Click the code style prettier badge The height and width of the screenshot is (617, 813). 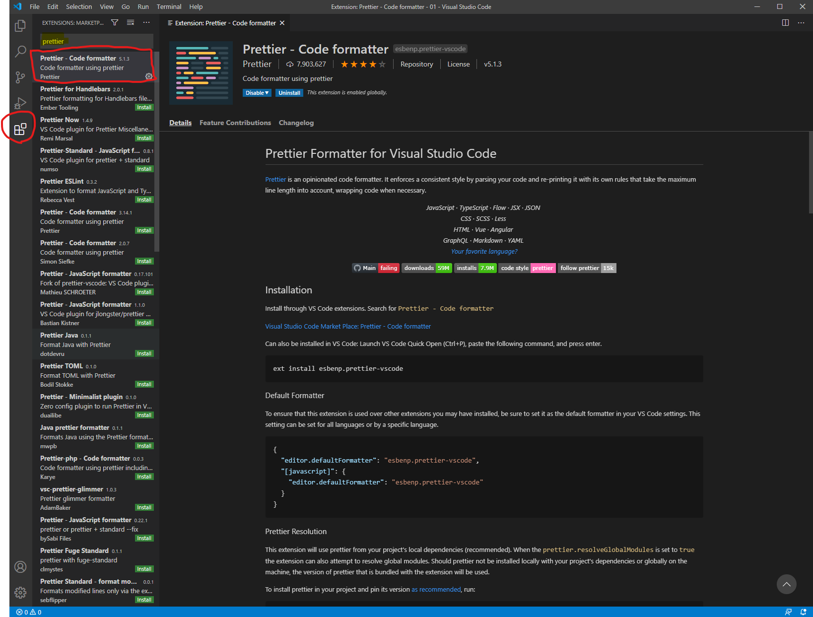(x=527, y=268)
